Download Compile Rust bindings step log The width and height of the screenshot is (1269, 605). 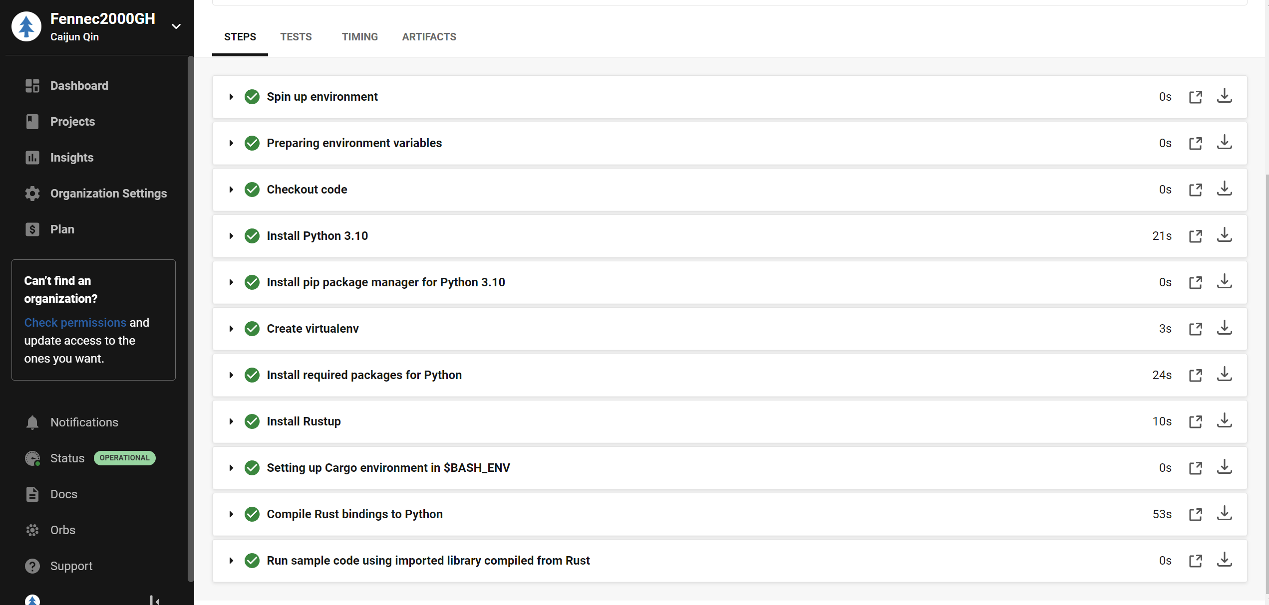[x=1224, y=514]
